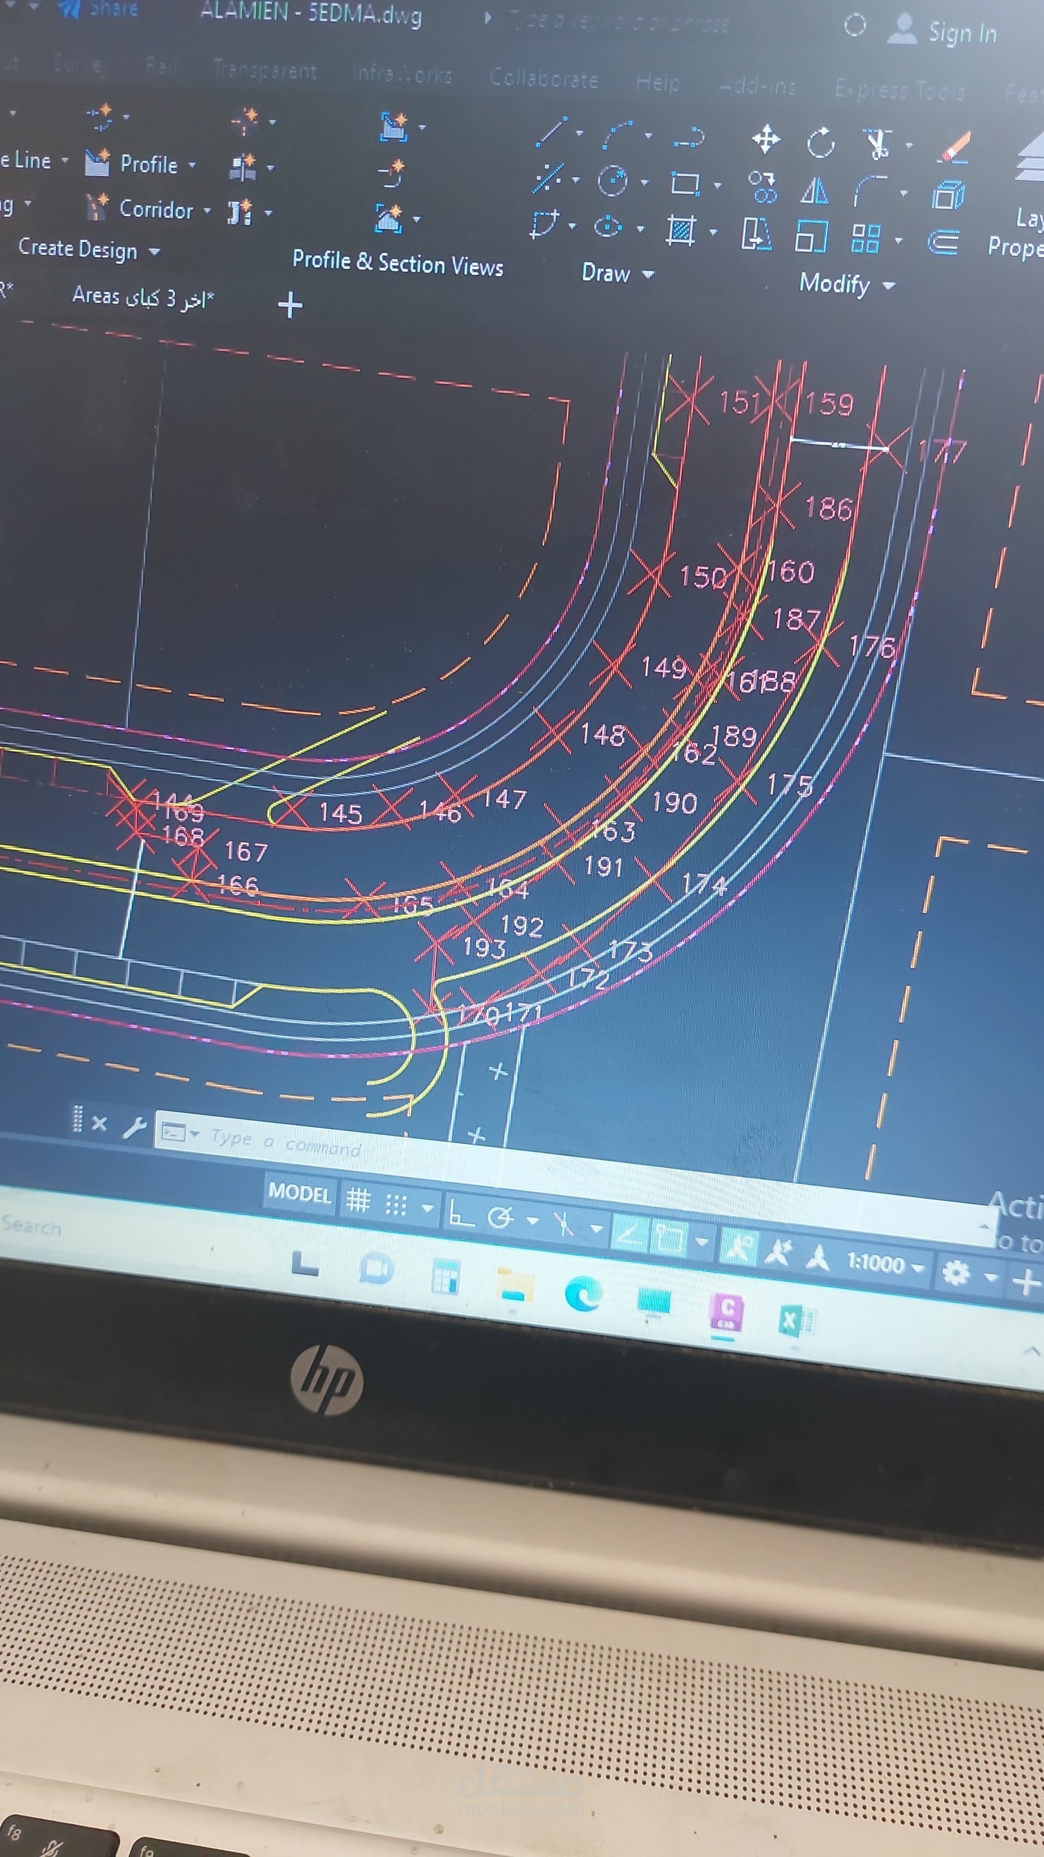Screen dimensions: 1044x1857
Task: Select the Scale tool
Action: [811, 236]
